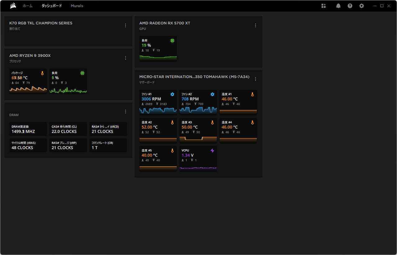Open the dashboard widget editor icon
This screenshot has width=397, height=255.
(x=323, y=6)
